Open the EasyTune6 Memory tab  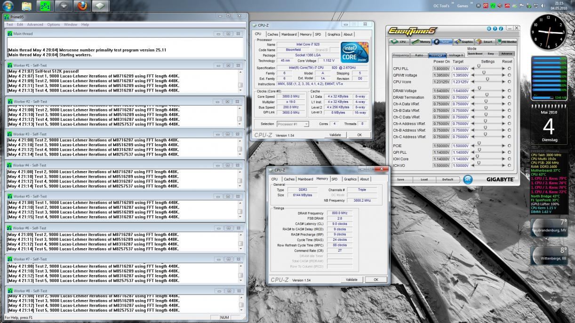[x=421, y=41]
